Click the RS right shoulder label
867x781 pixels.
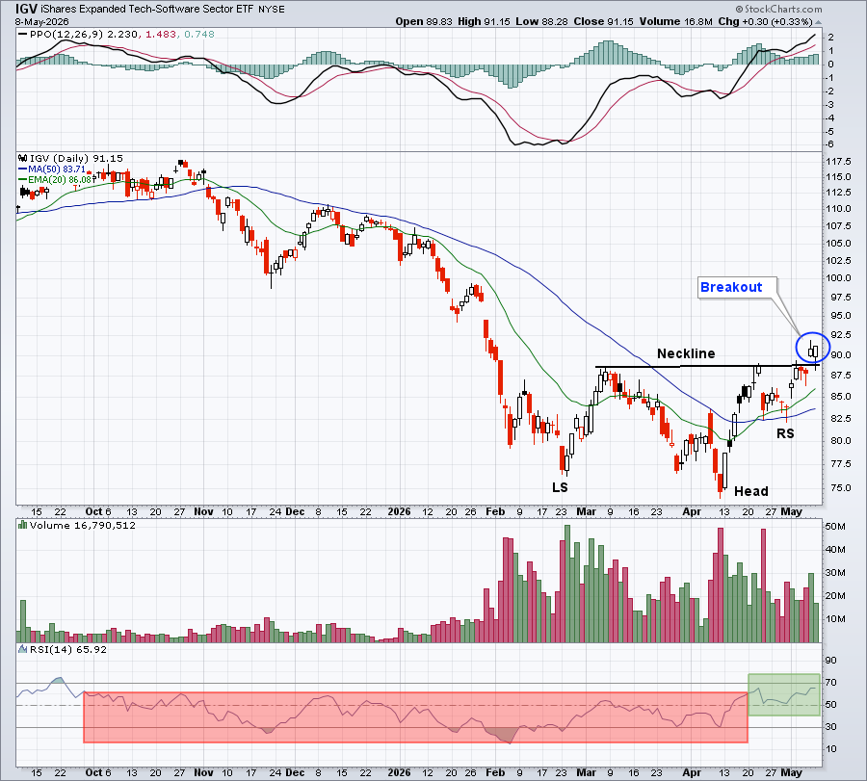click(785, 434)
